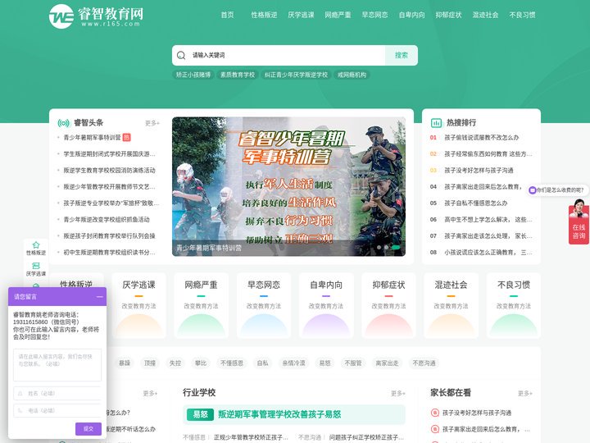Click the 搜索 button

tap(402, 56)
